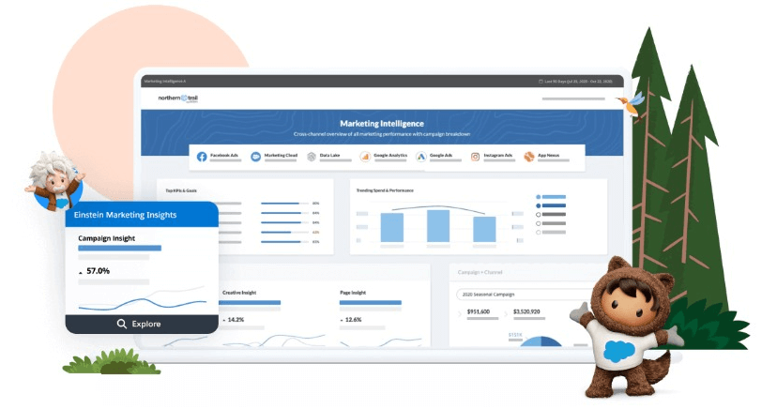Click the $951,600 amount
Image resolution: width=777 pixels, height=409 pixels.
pos(479,311)
